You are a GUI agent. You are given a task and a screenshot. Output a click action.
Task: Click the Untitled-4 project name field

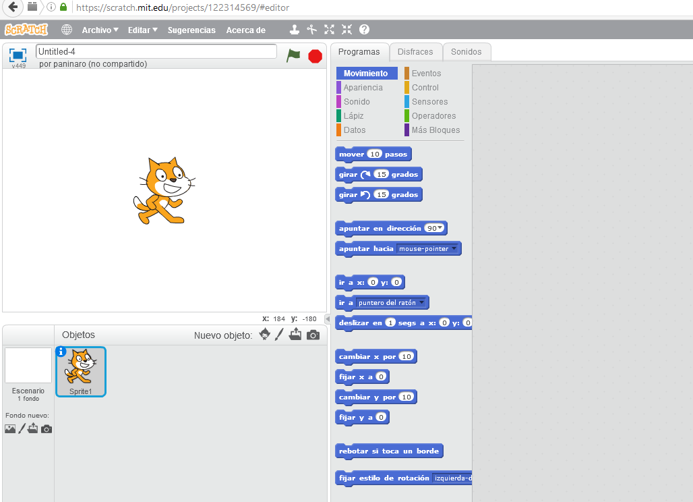click(155, 51)
